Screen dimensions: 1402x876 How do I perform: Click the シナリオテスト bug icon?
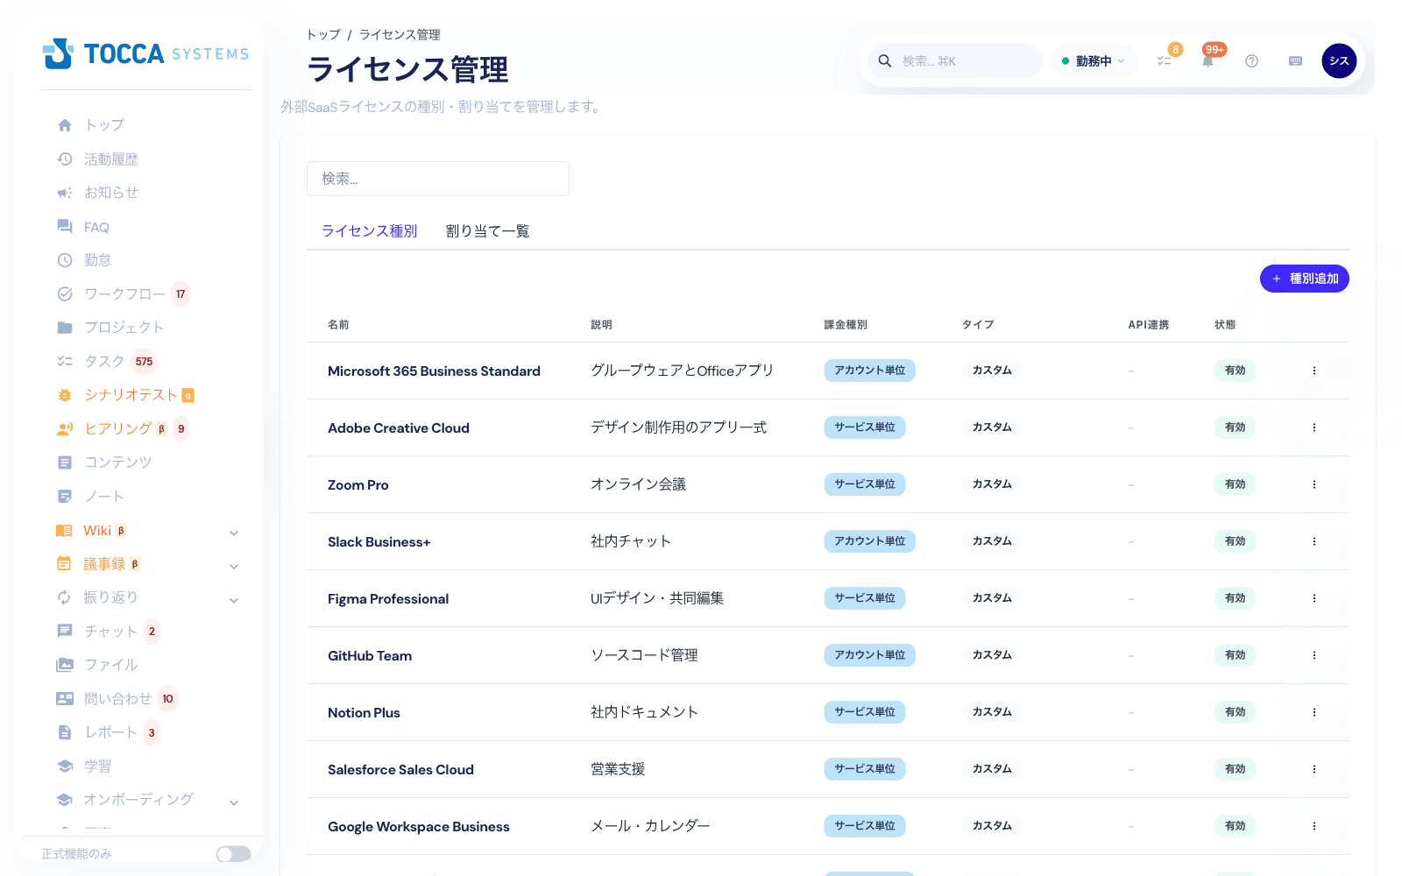(x=65, y=395)
